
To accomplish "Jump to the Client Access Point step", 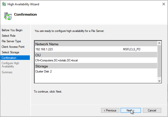I will [13, 47].
